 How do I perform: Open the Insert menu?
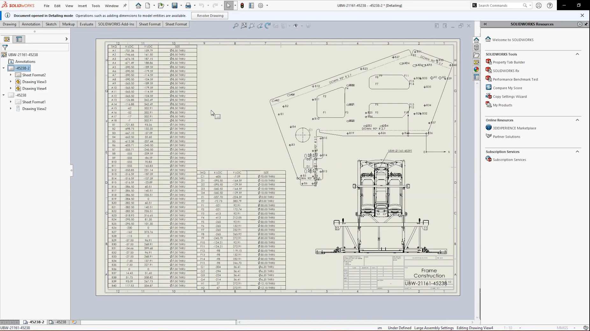tap(82, 6)
